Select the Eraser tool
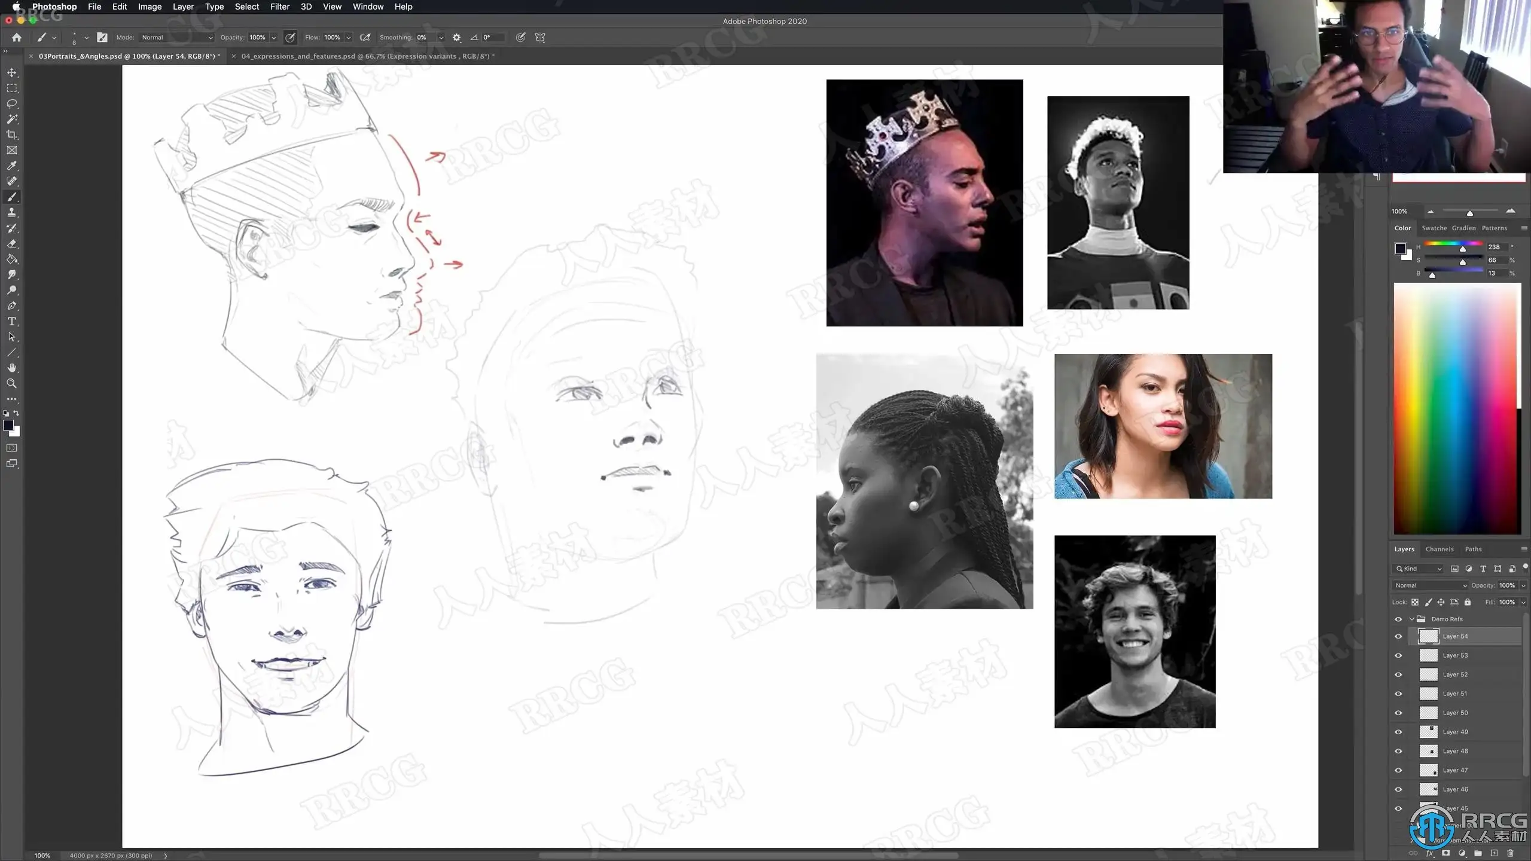1531x861 pixels. 11,244
